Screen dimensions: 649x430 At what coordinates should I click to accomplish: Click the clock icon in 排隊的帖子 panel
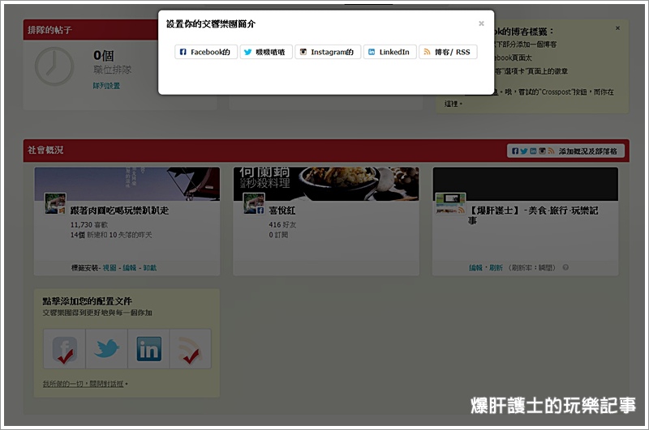54,66
